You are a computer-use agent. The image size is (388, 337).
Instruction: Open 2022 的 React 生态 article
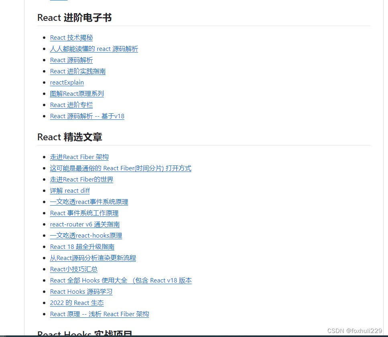77,303
